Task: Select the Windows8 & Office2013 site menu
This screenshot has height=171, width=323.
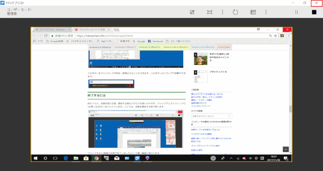Action: [x=125, y=47]
